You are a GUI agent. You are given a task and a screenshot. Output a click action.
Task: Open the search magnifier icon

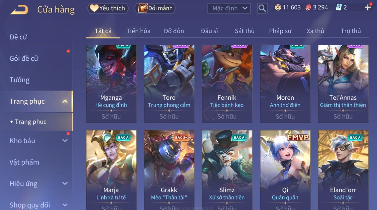click(x=262, y=8)
